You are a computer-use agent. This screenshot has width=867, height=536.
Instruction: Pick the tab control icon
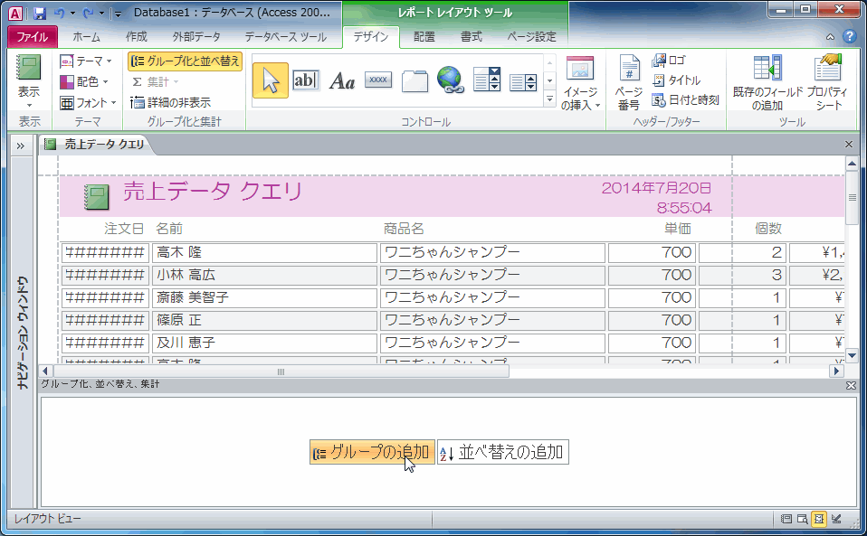click(414, 80)
